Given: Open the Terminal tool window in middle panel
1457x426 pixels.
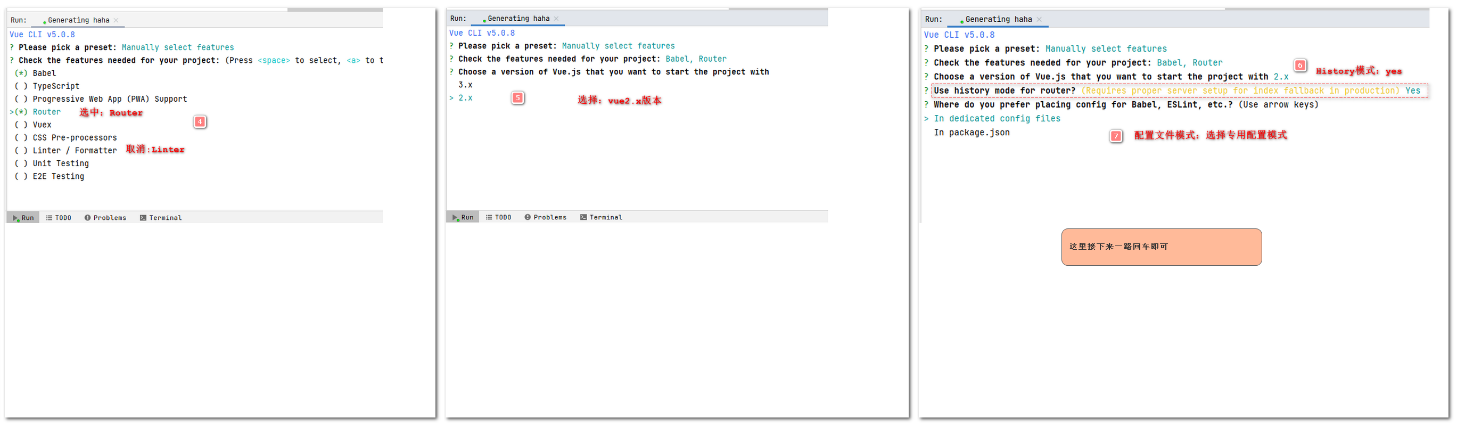Looking at the screenshot, I should [600, 217].
